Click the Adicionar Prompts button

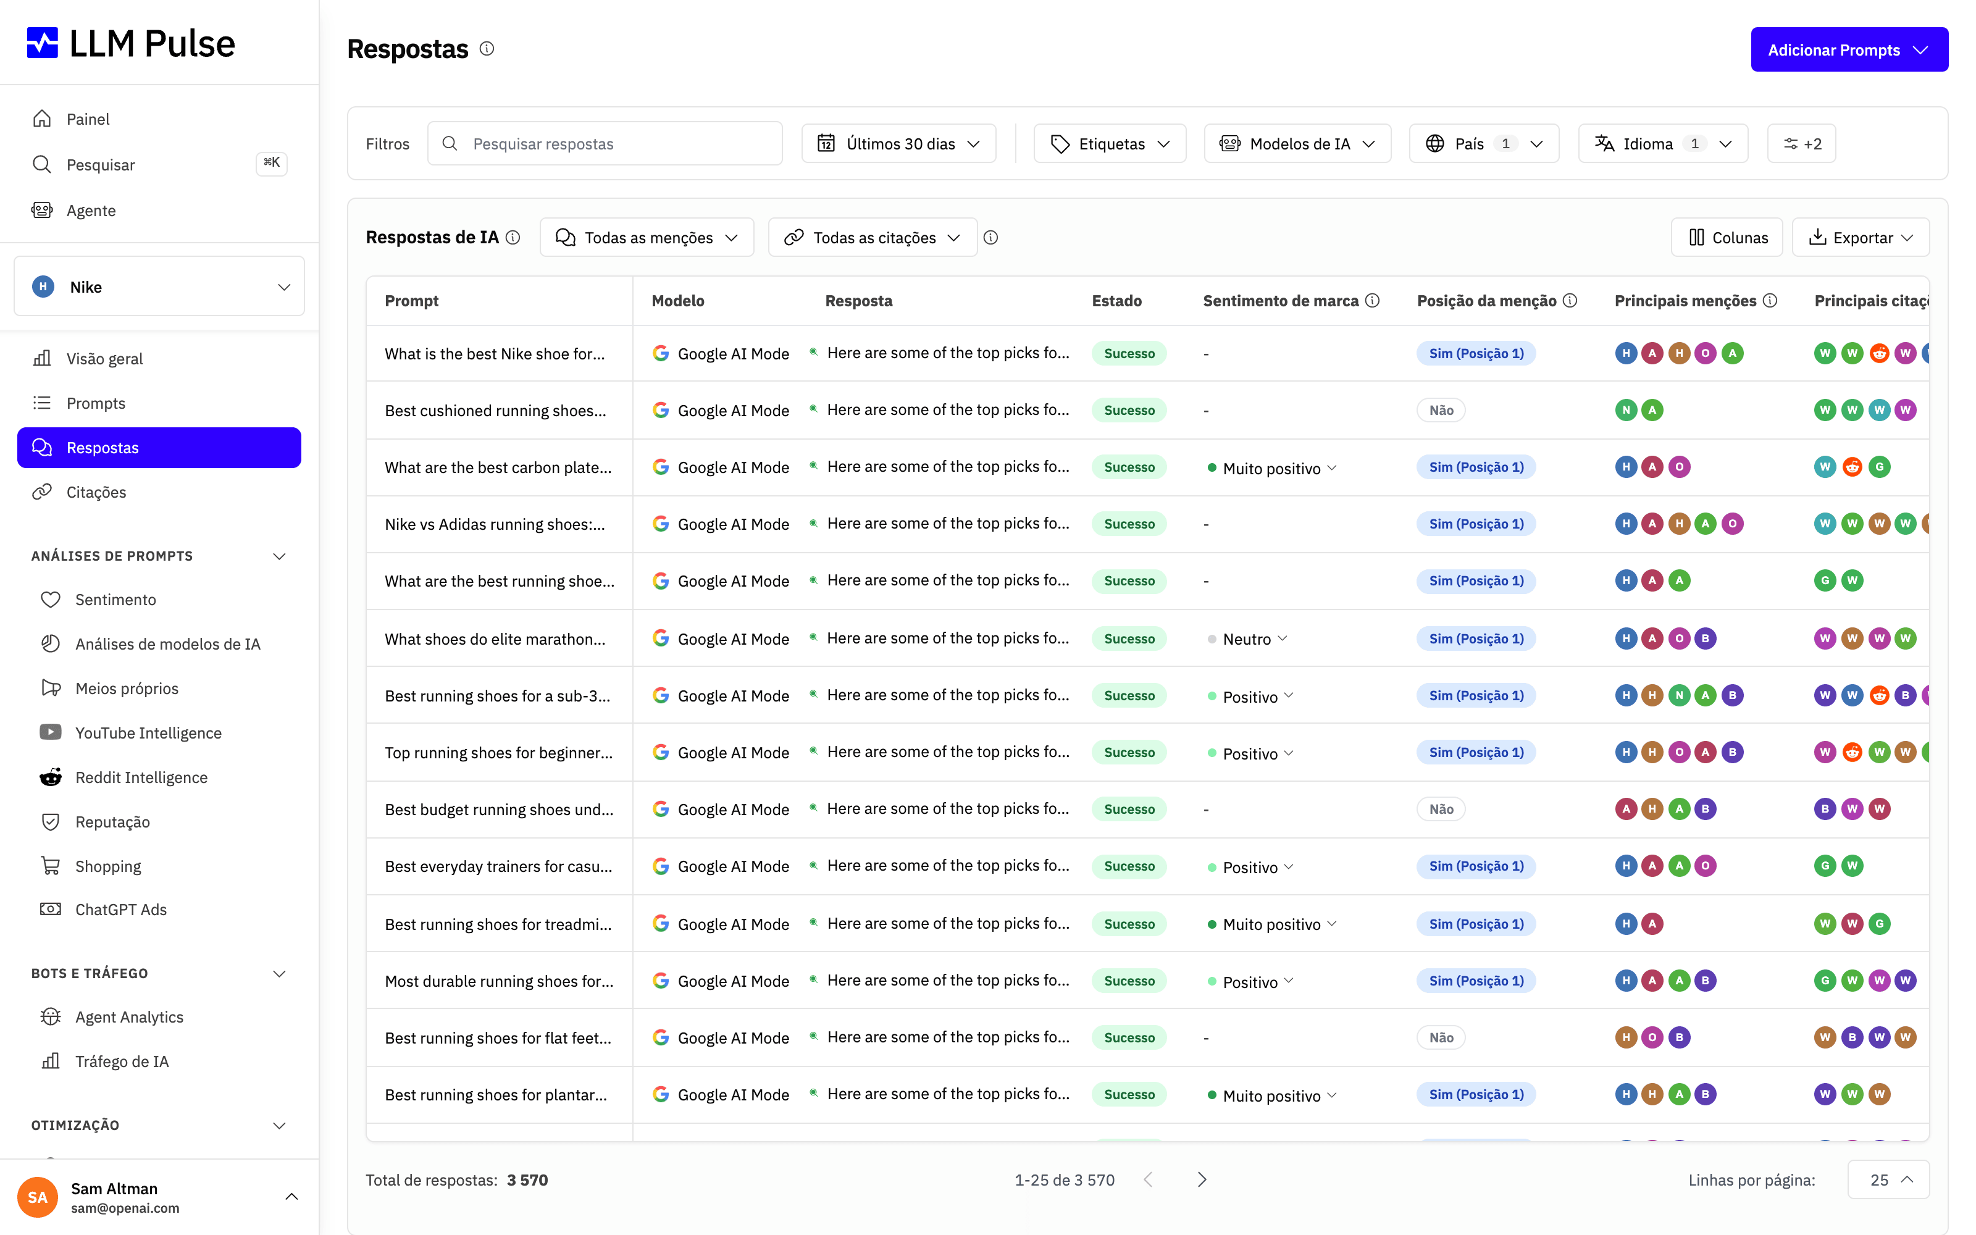pos(1849,50)
